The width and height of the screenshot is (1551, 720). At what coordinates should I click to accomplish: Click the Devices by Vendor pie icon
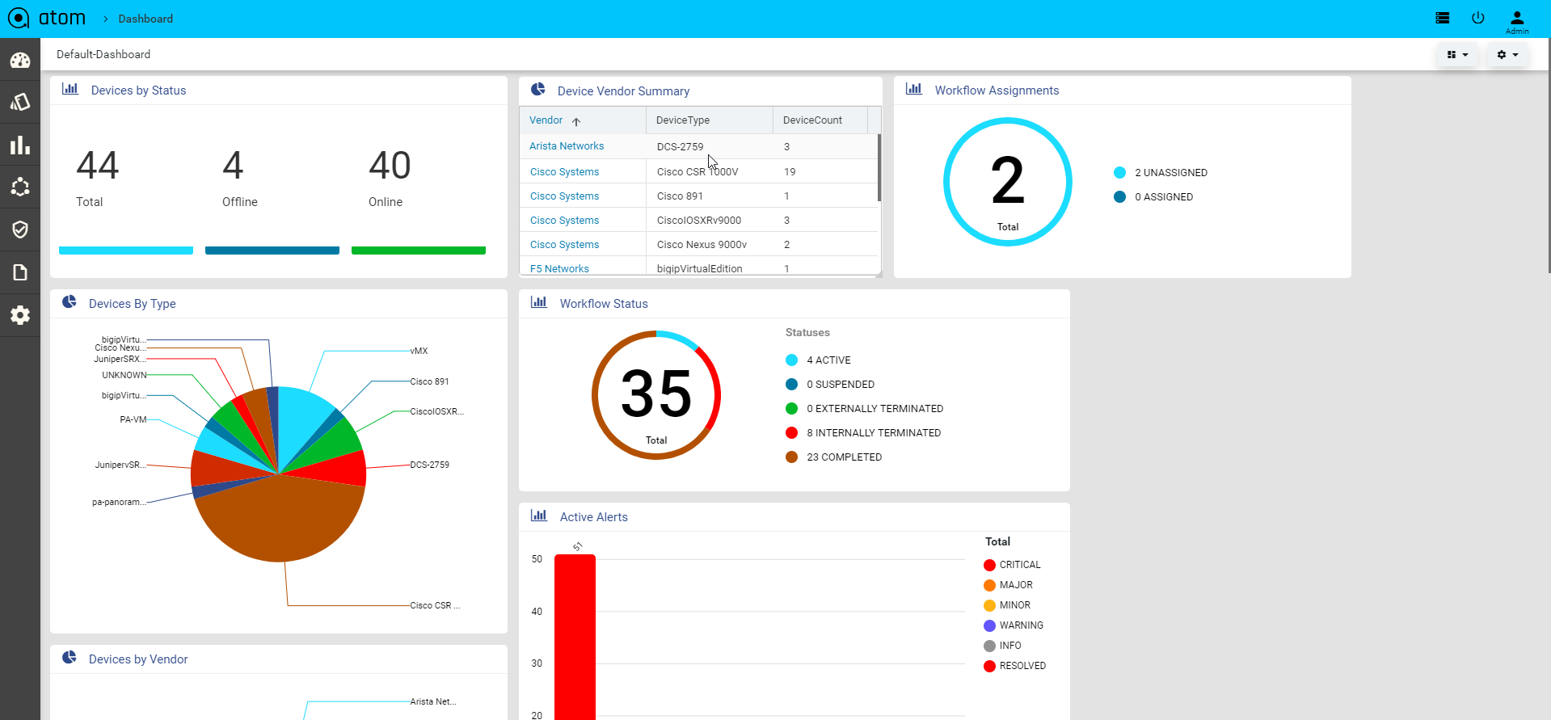[x=70, y=658]
